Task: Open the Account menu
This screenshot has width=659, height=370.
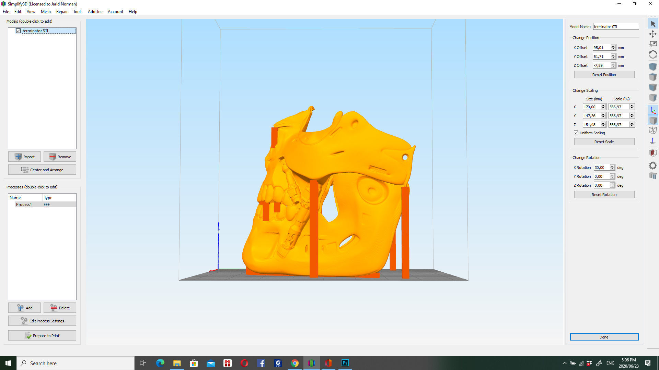Action: tap(115, 12)
